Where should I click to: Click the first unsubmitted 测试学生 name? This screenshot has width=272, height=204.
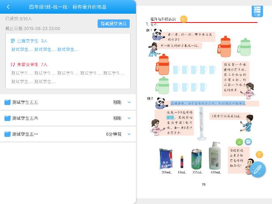click(x=22, y=73)
